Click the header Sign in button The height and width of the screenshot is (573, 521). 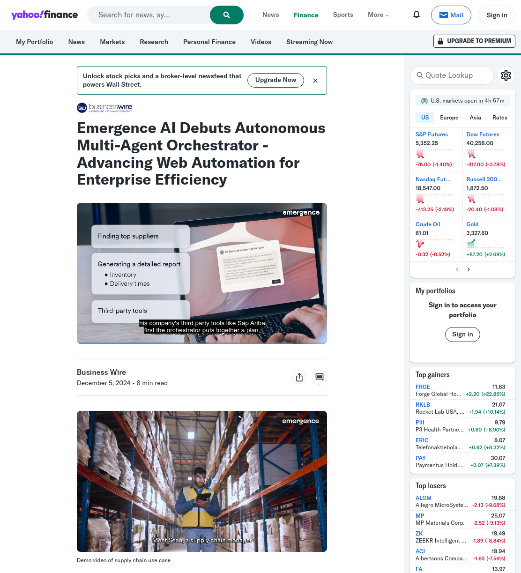tap(497, 15)
